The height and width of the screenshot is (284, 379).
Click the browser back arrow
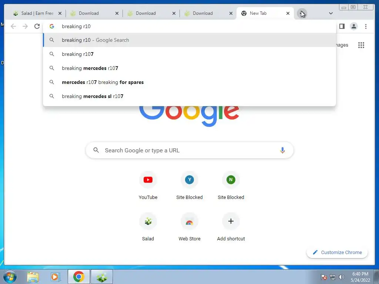(x=13, y=26)
